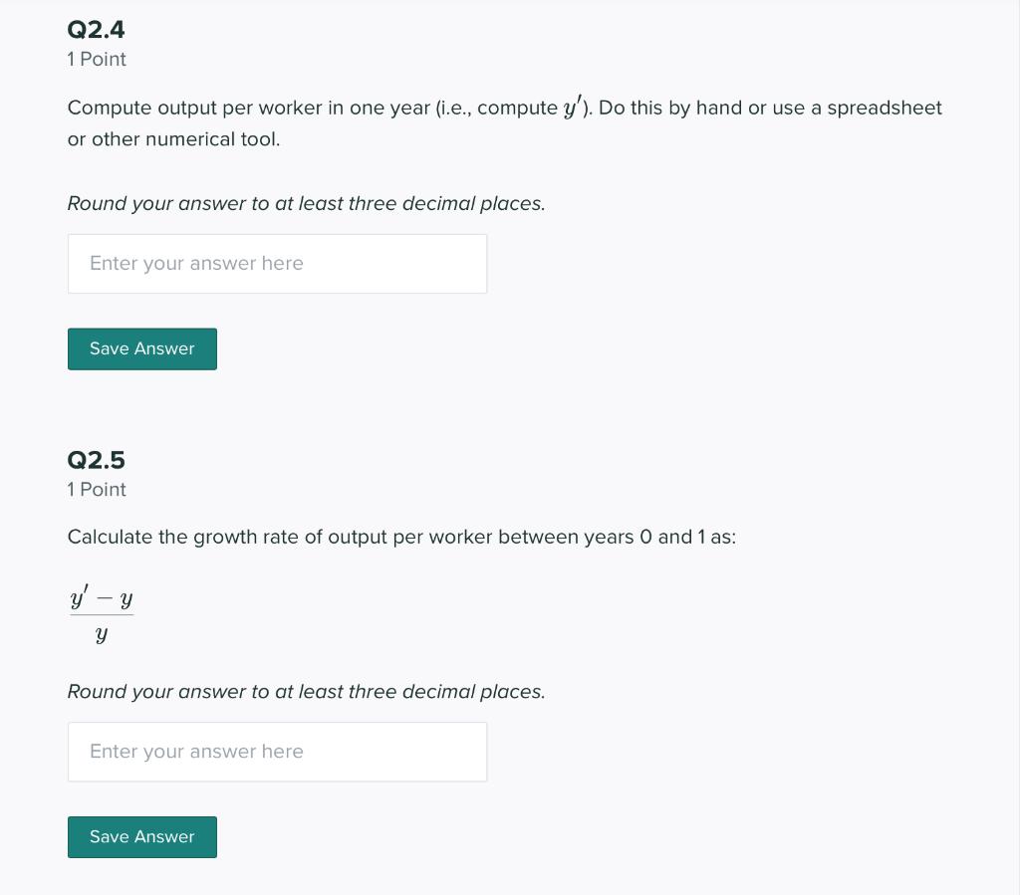1020x895 pixels.
Task: Click the green Save Answer button nearest the top
Action: pos(141,348)
